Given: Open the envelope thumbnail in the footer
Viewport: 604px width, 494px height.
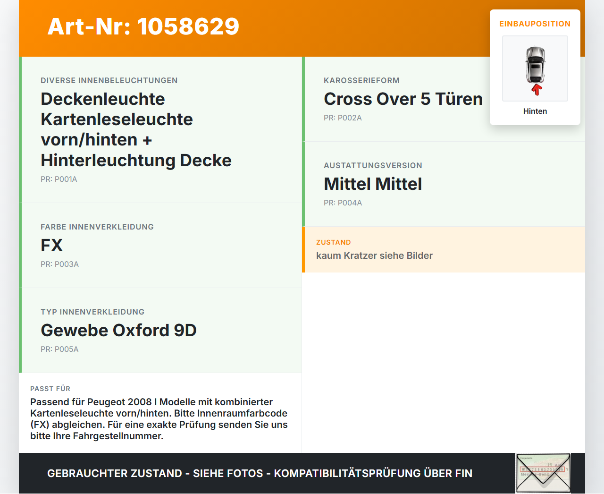Looking at the screenshot, I should (x=544, y=473).
